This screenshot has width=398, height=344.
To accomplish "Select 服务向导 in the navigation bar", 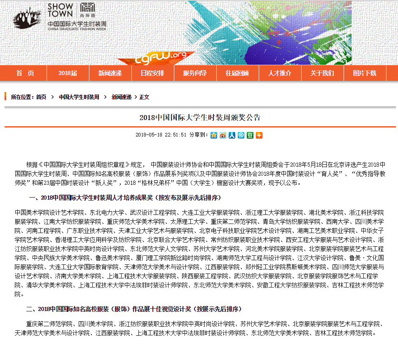I will pyautogui.click(x=195, y=73).
